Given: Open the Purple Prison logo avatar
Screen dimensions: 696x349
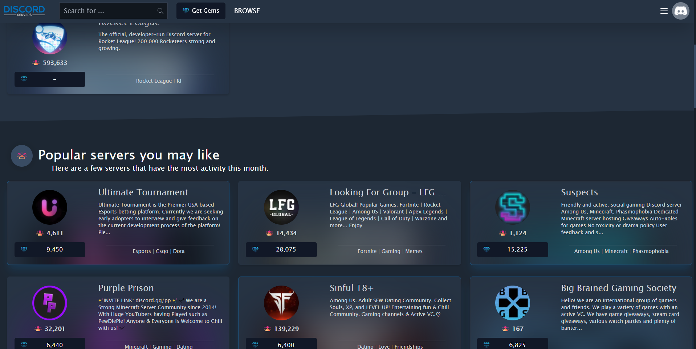Looking at the screenshot, I should 50,303.
